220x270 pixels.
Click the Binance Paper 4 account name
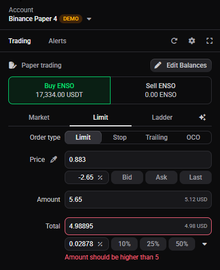coord(33,19)
